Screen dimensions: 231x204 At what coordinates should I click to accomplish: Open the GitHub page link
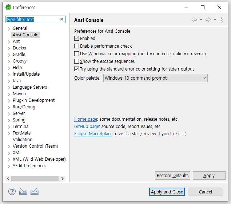tap(87, 127)
